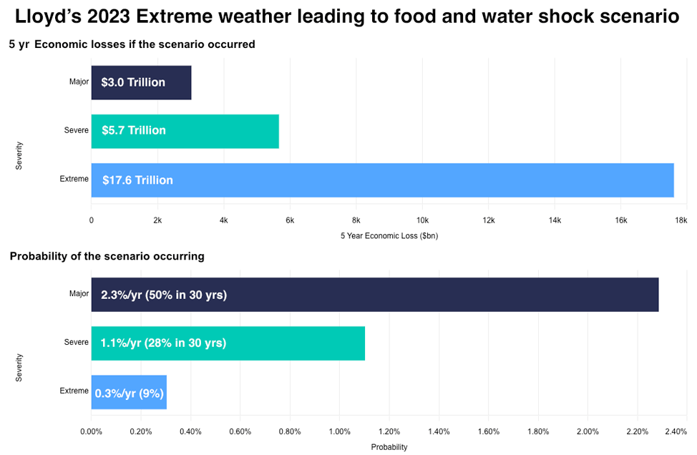Viewport: 697px width, 455px height.
Task: Select the 'Severe' label in the probability chart
Action: click(x=76, y=342)
